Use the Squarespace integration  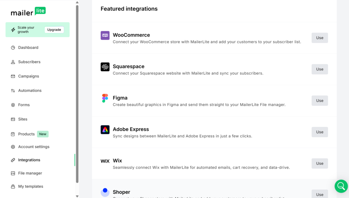320,69
